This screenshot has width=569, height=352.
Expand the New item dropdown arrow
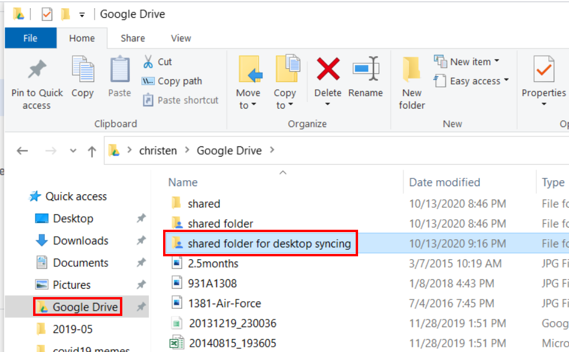498,61
